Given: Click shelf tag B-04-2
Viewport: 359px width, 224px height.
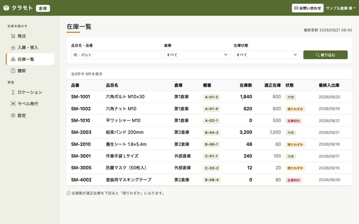Looking at the screenshot, I should pos(212,133).
